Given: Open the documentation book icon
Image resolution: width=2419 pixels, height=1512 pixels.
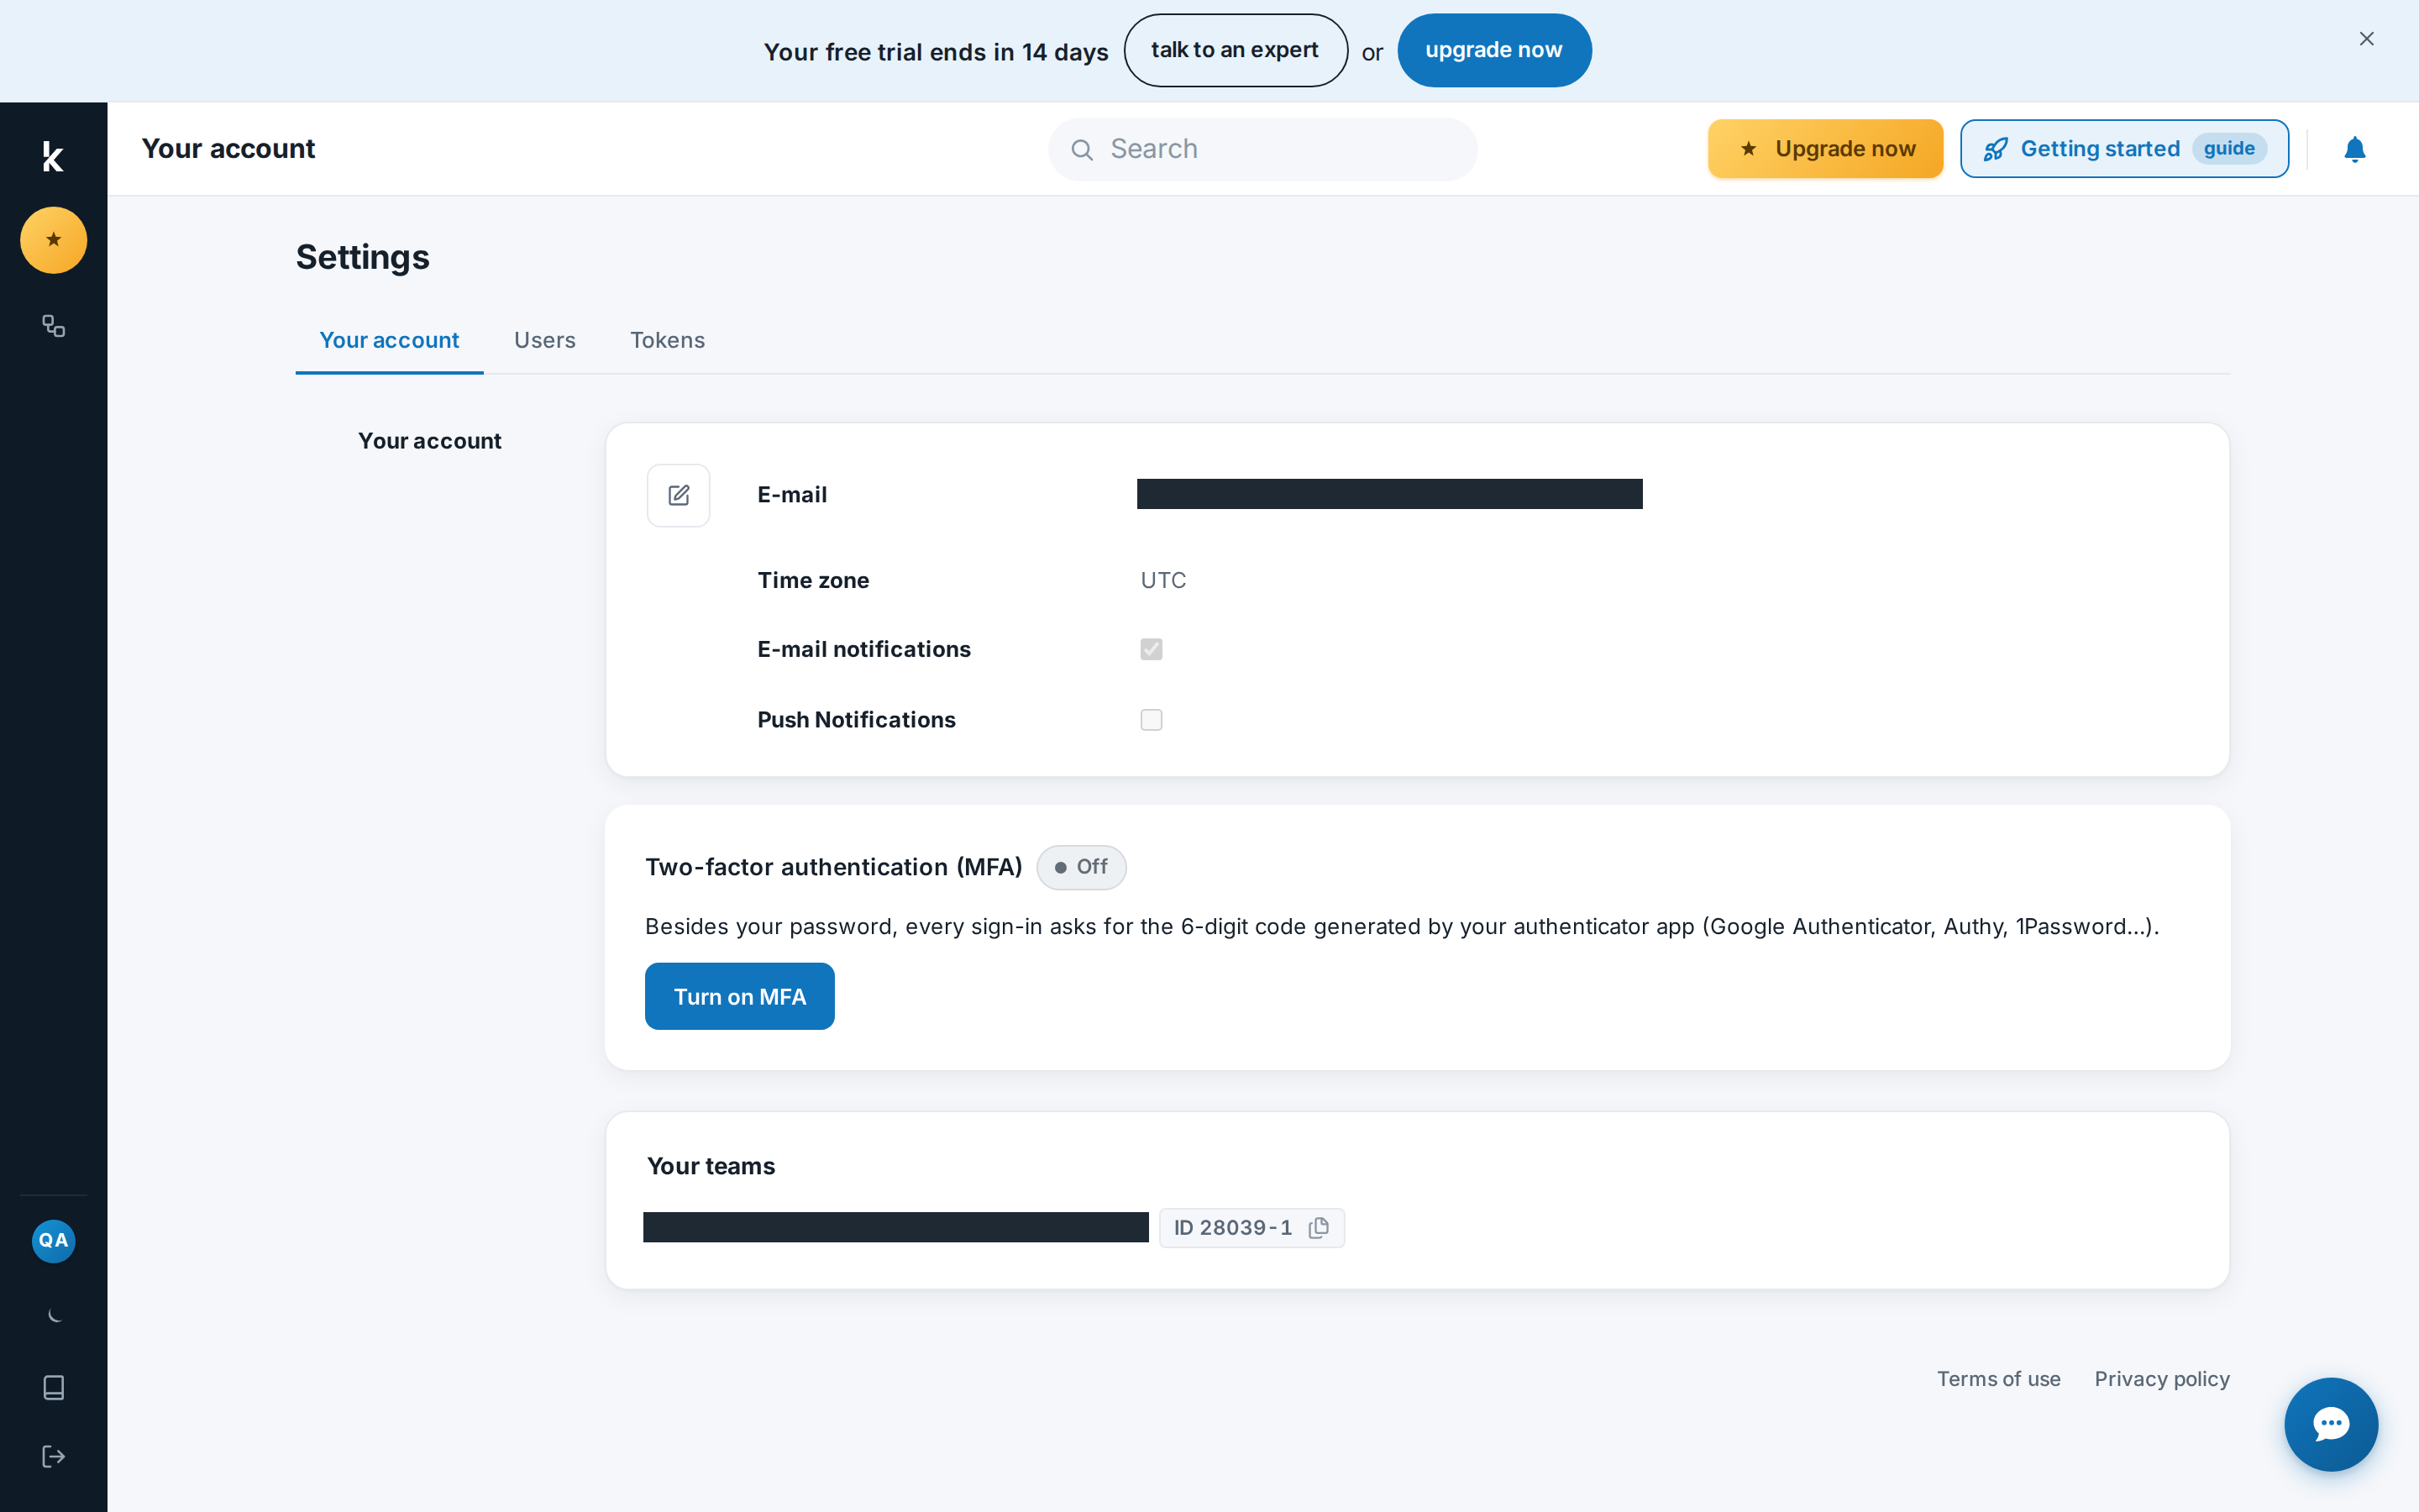Looking at the screenshot, I should [x=53, y=1388].
